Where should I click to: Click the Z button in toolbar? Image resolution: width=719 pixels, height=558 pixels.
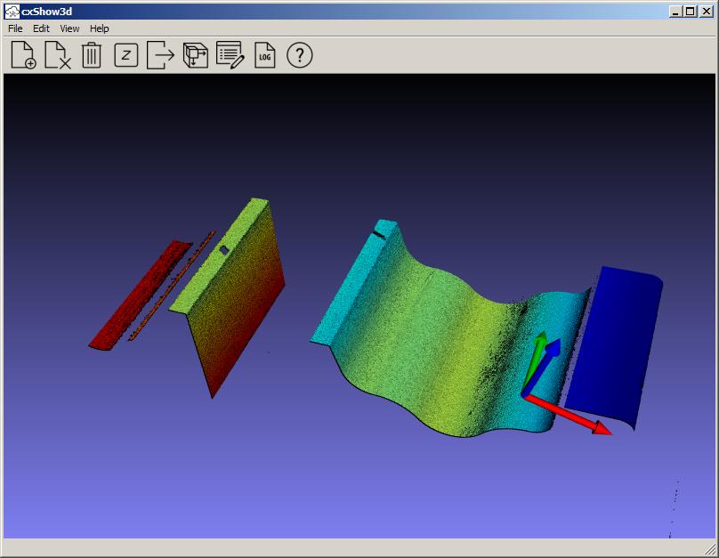(x=126, y=55)
